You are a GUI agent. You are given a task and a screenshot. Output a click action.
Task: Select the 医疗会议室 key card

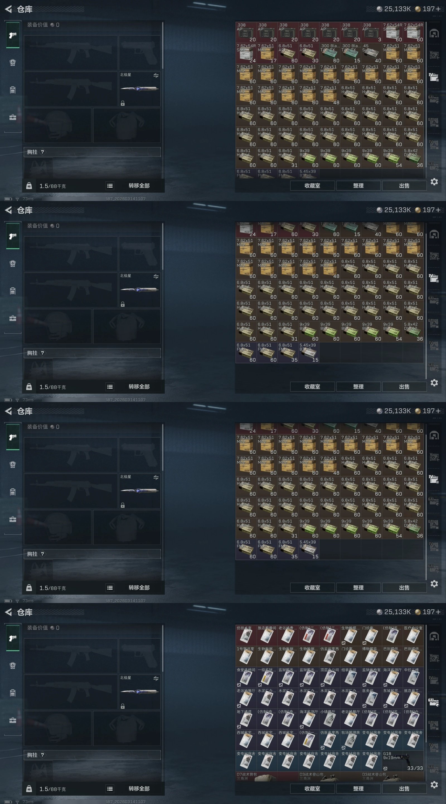coord(414,635)
